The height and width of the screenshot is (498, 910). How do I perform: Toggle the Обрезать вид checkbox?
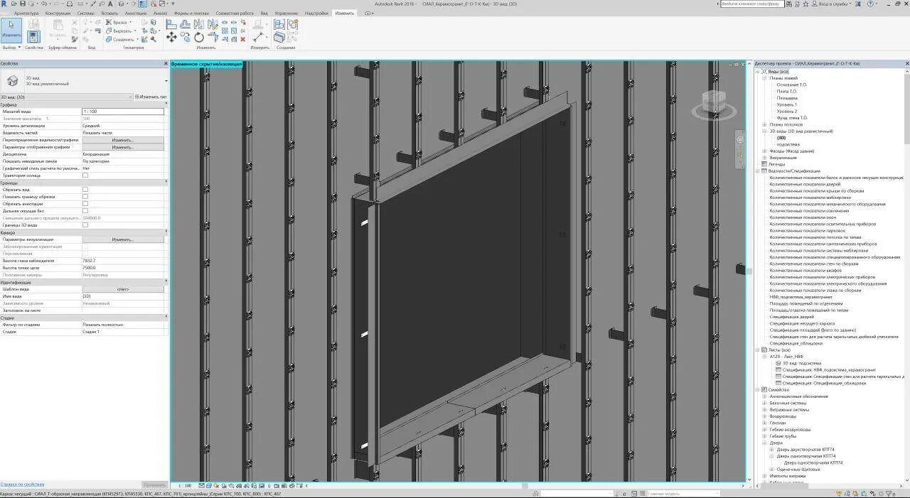(x=85, y=190)
